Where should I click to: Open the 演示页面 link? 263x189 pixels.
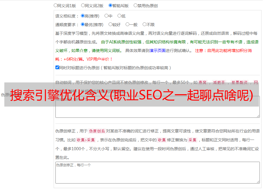click(157, 51)
